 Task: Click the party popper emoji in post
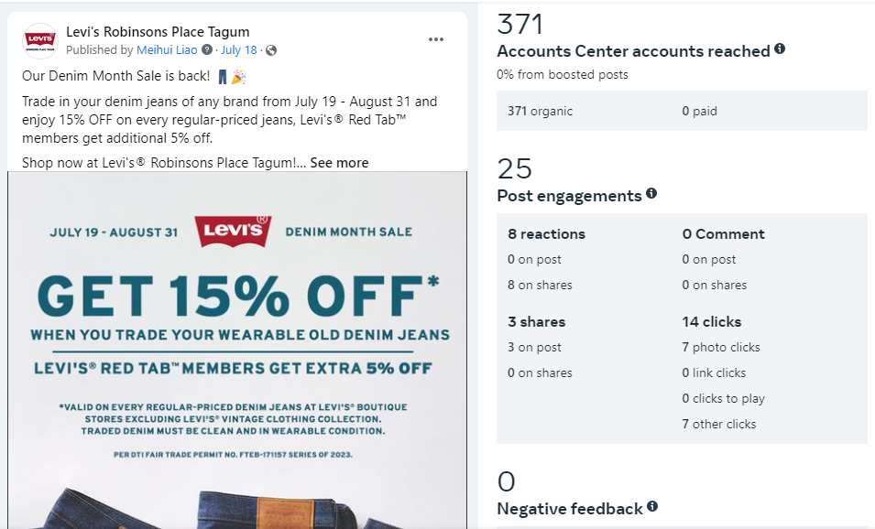tap(238, 77)
